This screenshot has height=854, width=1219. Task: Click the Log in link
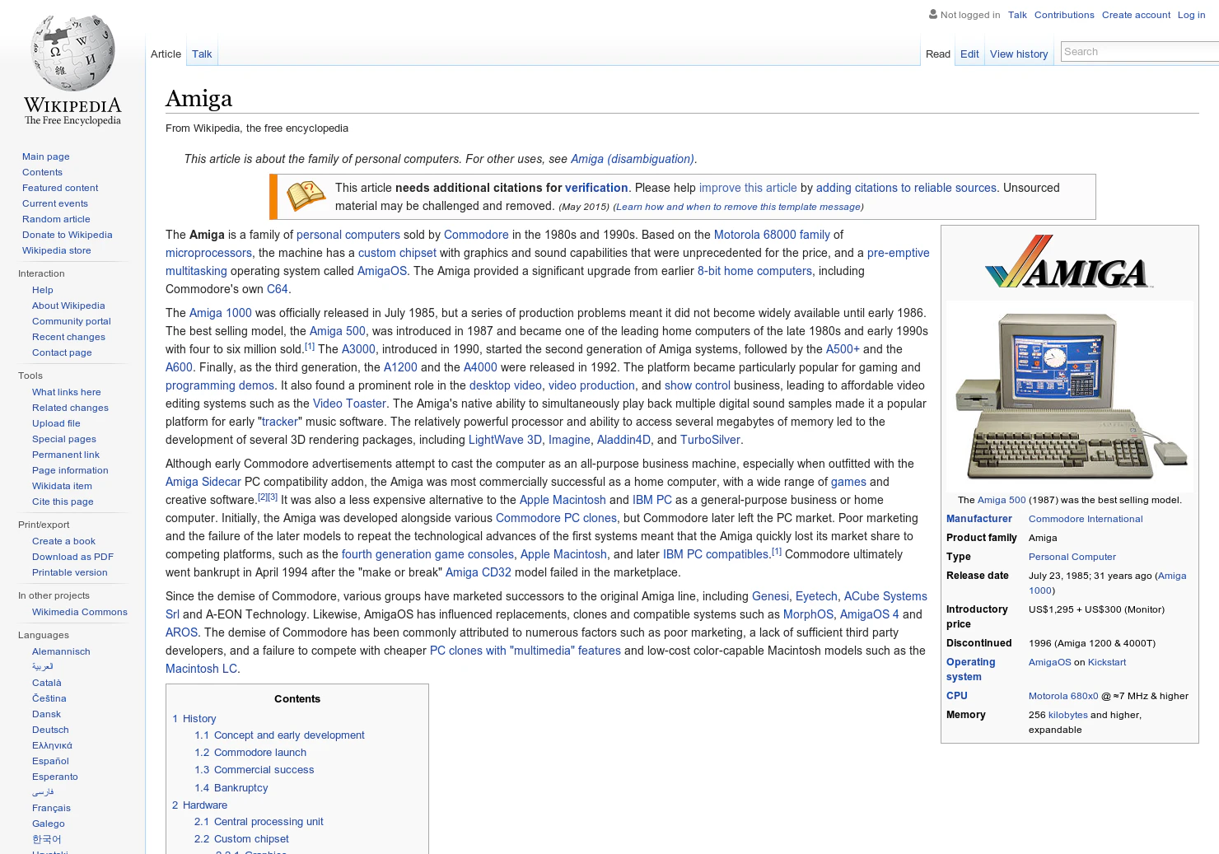(x=1191, y=15)
